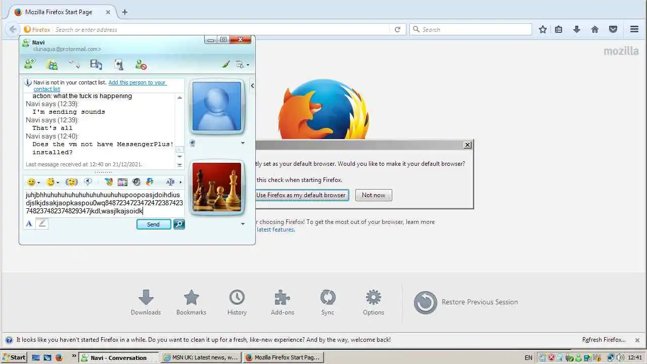The image size is (647, 364).
Task: Dismiss the Firefox refresh notification bar
Action: coord(637,340)
